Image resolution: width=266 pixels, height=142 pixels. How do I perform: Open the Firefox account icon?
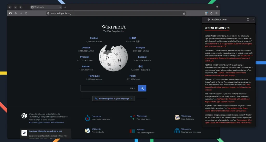(x=206, y=13)
